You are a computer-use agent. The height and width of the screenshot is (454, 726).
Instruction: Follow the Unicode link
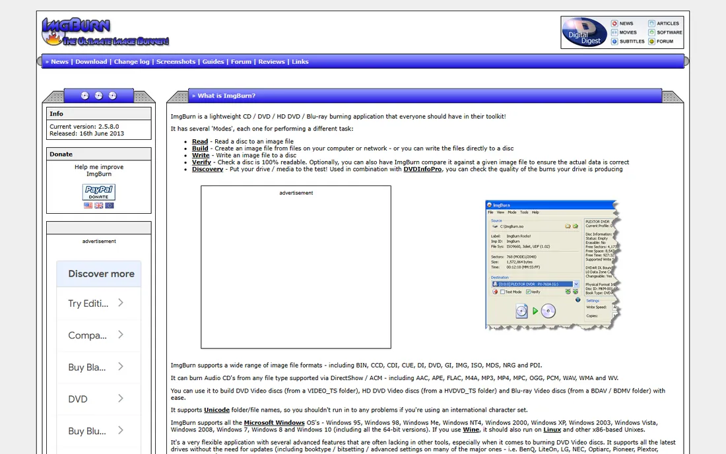216,410
